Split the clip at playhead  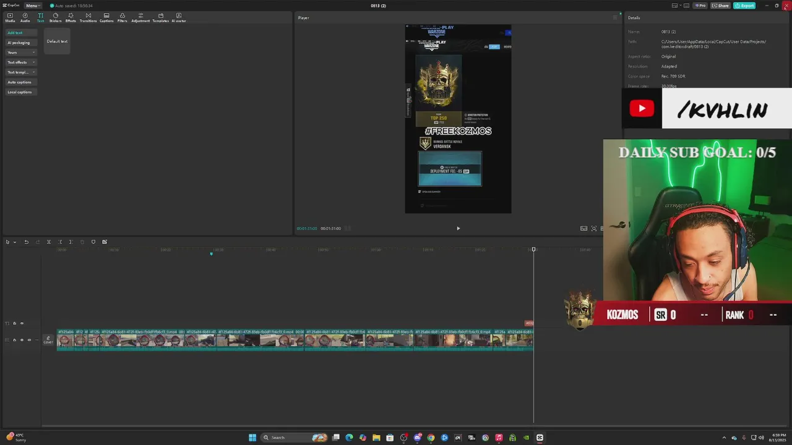[49, 242]
